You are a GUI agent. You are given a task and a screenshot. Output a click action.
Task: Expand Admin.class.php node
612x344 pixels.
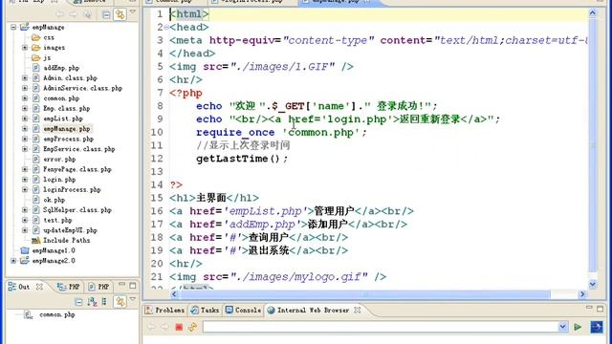point(25,78)
